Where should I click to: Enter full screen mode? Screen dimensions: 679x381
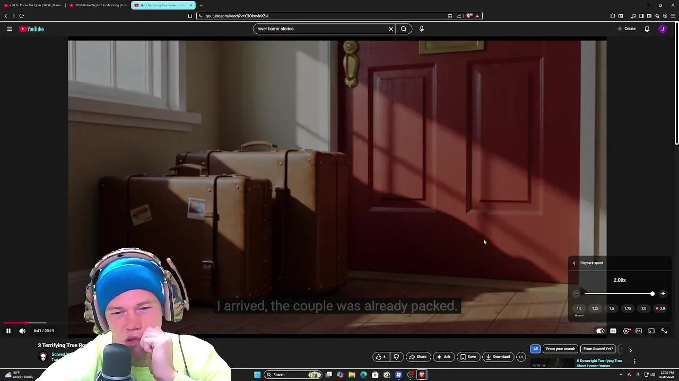[x=664, y=331]
